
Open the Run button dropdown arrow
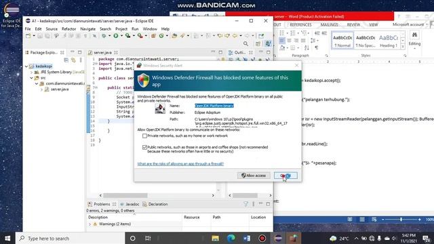pyautogui.click(x=121, y=36)
